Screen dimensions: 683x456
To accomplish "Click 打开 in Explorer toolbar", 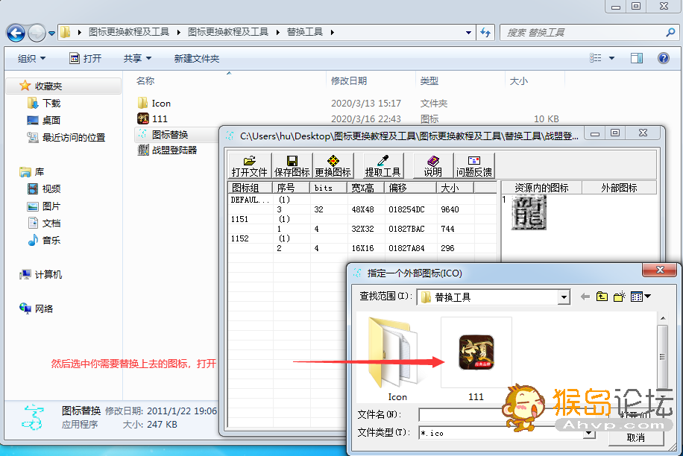I will pos(85,58).
